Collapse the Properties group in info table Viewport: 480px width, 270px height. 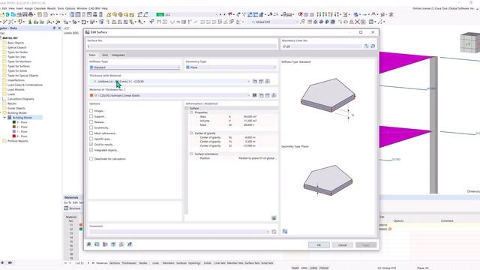[x=192, y=112]
